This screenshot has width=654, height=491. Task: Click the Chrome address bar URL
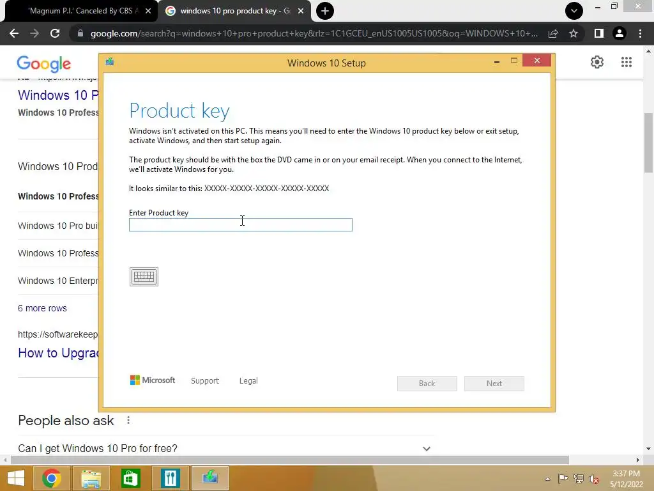314,33
